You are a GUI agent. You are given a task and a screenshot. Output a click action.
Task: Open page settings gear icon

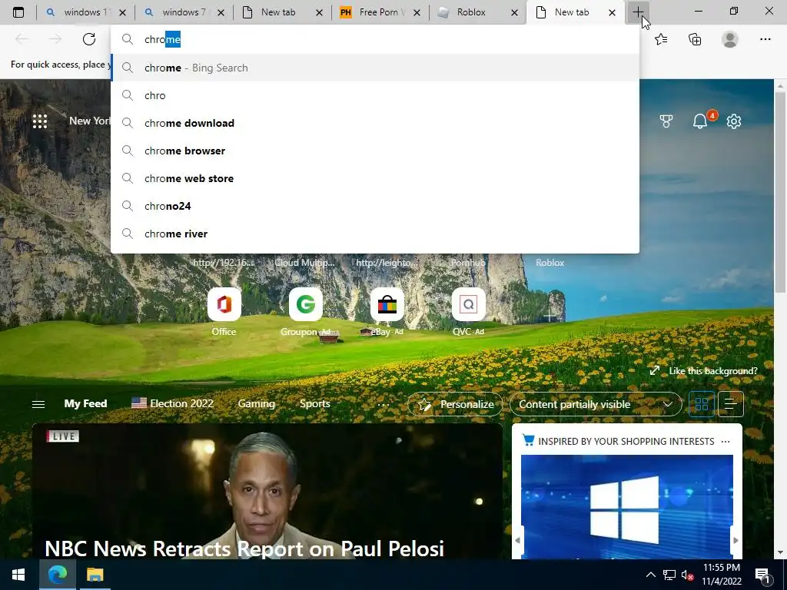point(734,121)
